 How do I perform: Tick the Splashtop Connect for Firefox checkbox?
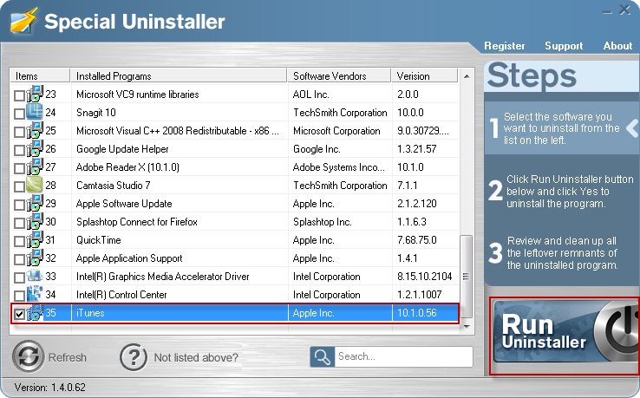pos(19,223)
